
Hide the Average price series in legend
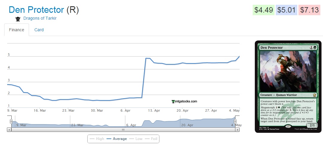(x=117, y=139)
